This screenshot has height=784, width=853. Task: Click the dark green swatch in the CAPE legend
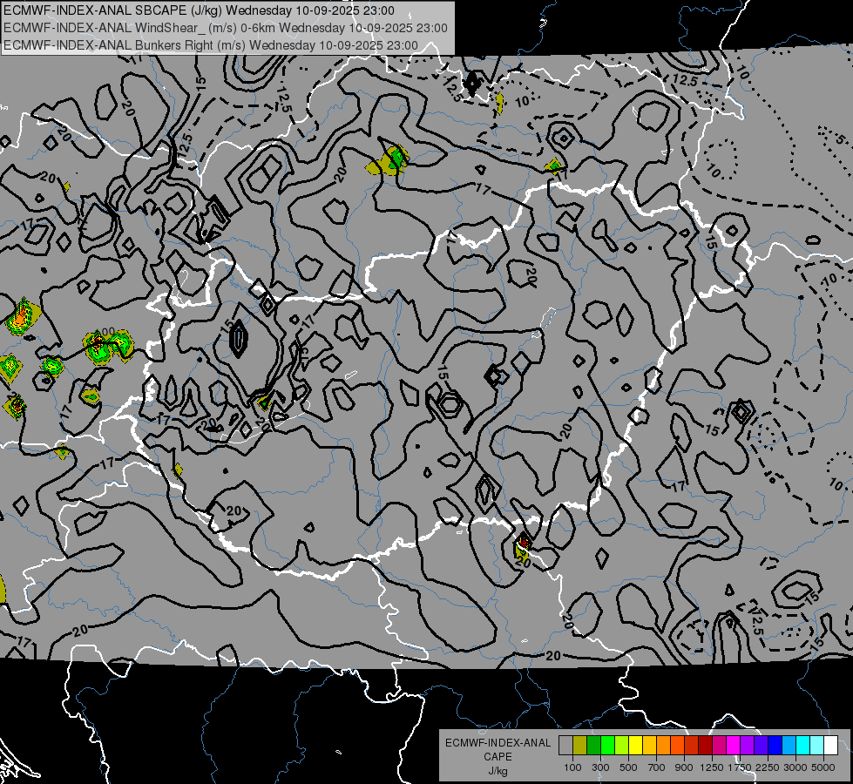(593, 745)
